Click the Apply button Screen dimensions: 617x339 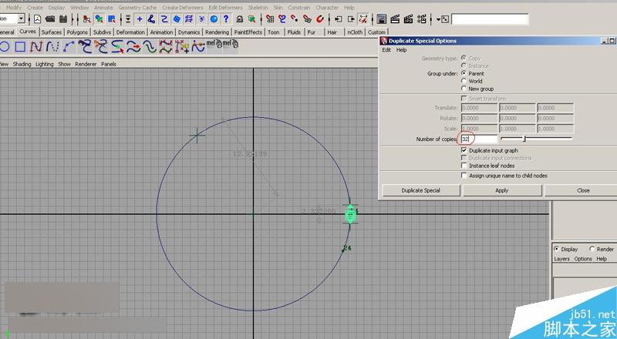(501, 190)
